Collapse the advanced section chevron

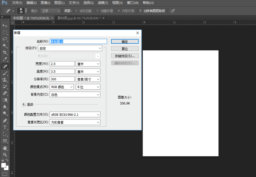(x=24, y=104)
